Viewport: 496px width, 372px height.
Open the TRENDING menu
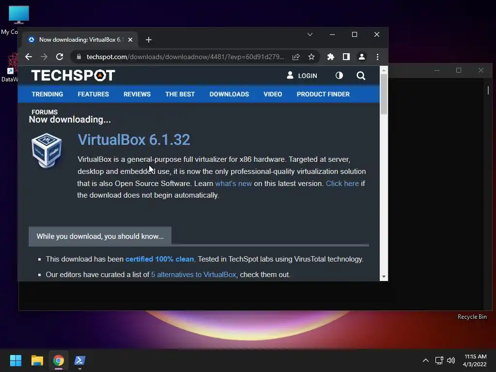click(47, 94)
